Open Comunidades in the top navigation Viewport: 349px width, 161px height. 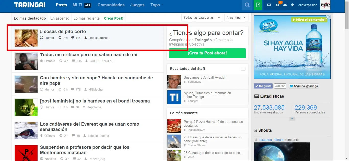coord(111,5)
